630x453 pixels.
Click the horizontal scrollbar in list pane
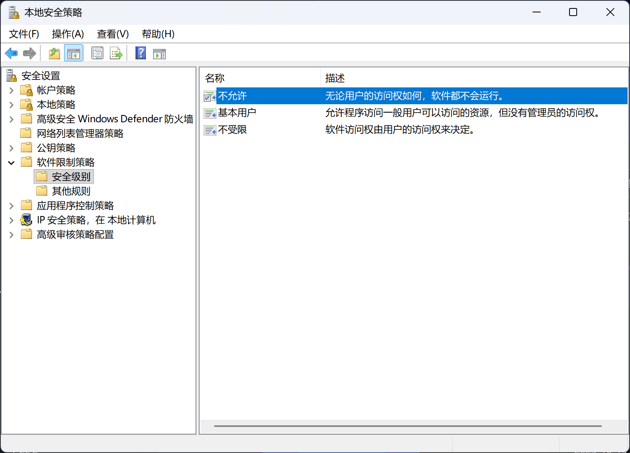pos(408,426)
